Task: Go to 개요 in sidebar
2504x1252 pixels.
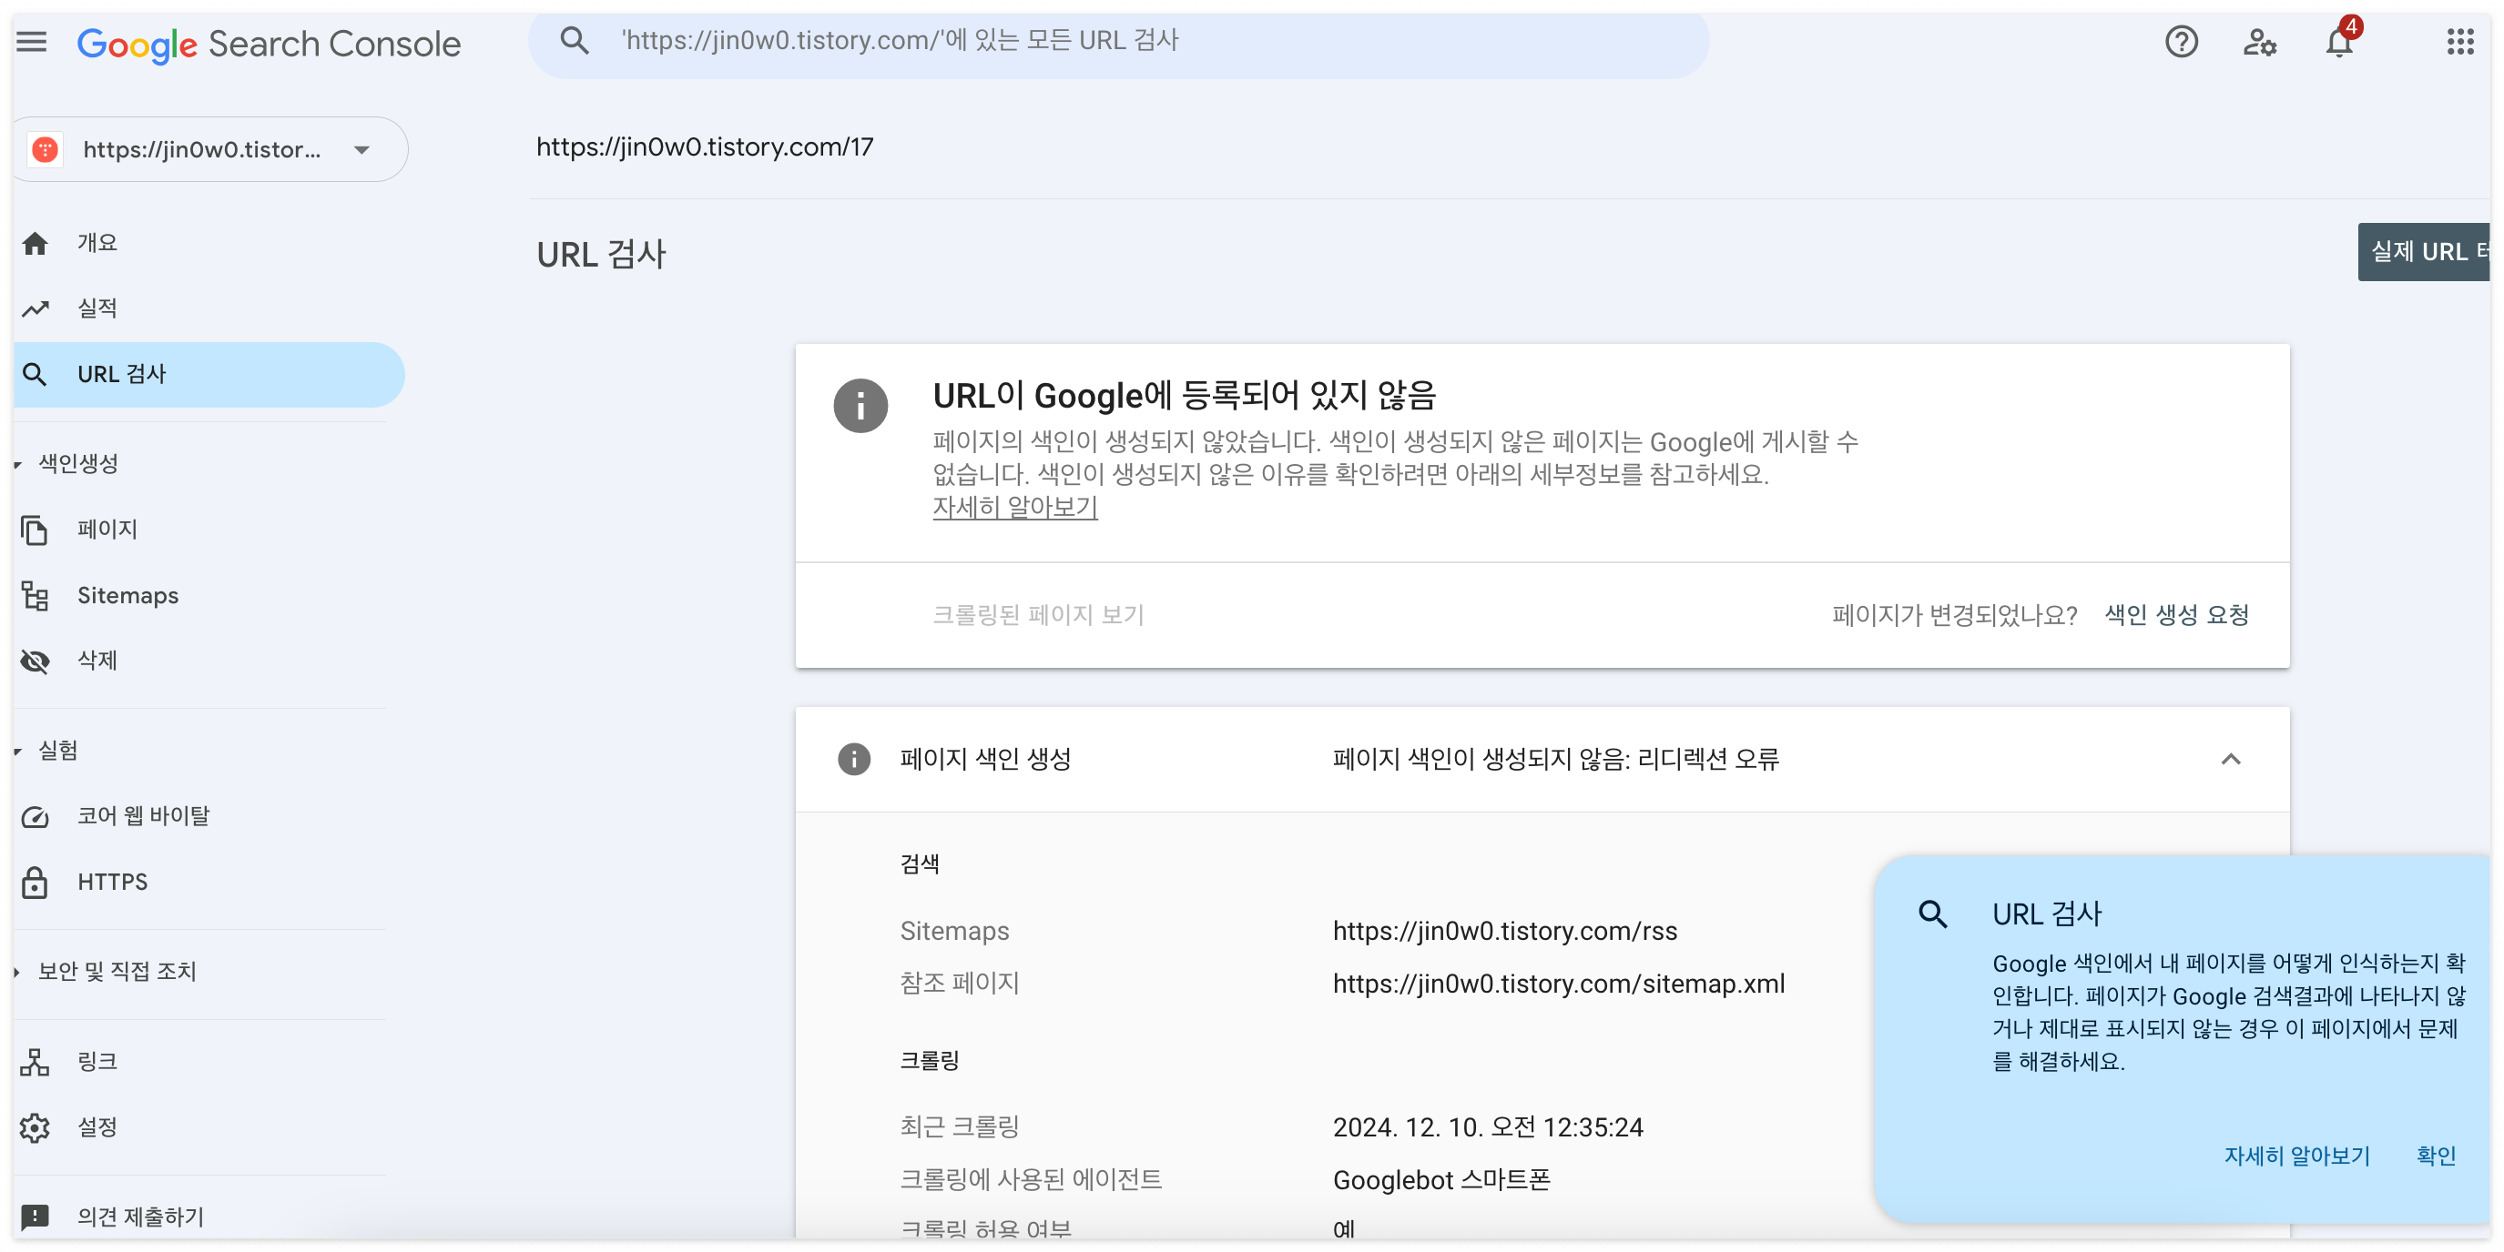Action: [97, 243]
